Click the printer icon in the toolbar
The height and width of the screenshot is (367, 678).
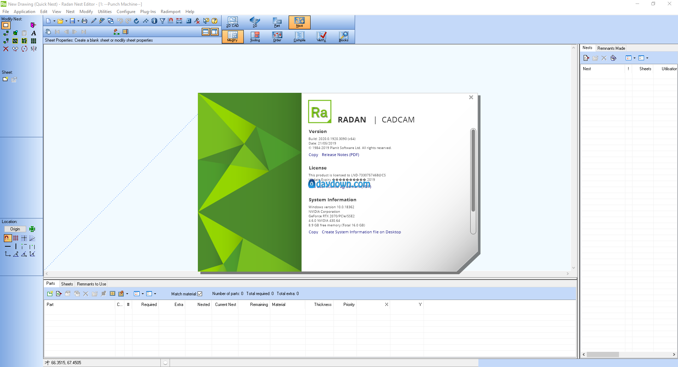point(84,21)
